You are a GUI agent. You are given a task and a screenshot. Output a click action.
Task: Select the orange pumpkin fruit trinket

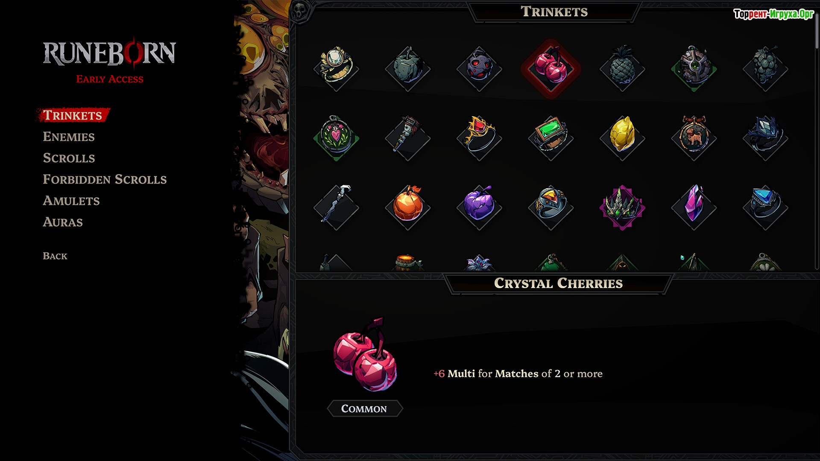[x=408, y=207]
